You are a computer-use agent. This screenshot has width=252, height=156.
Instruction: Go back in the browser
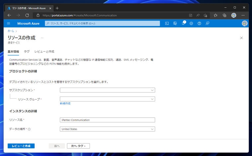click(x=9, y=16)
